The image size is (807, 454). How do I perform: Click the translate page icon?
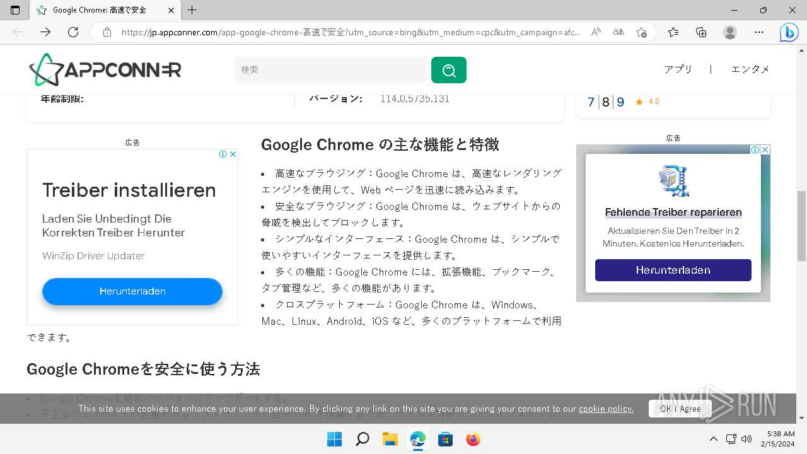pyautogui.click(x=618, y=32)
